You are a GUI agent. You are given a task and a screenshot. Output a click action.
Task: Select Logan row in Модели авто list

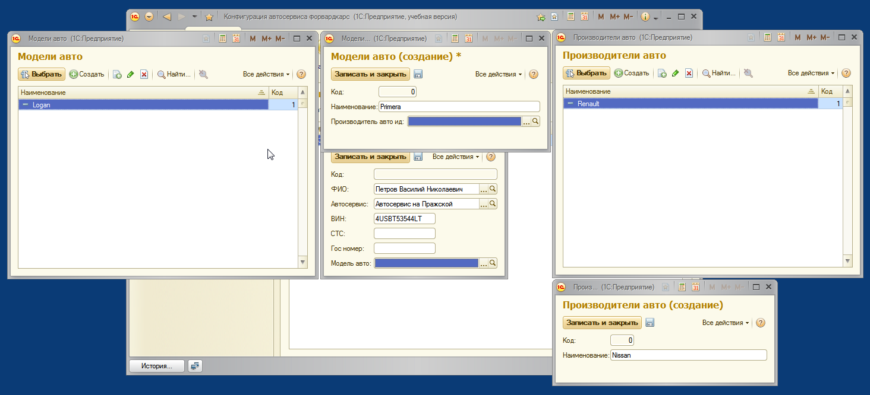coord(158,105)
